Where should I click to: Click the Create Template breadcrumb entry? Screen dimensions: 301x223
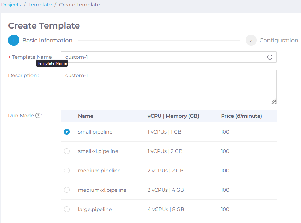79,5
